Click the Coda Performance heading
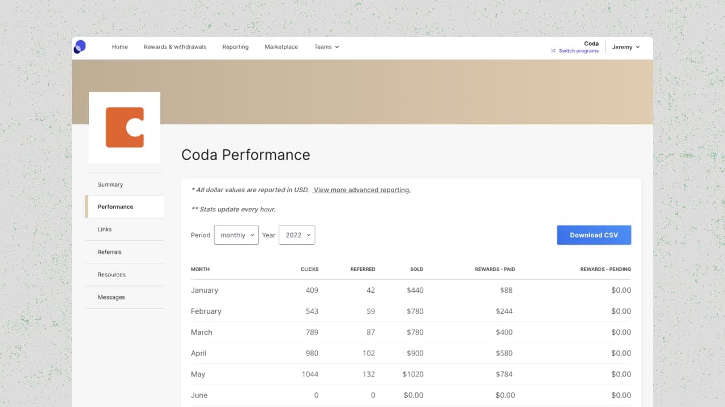 pyautogui.click(x=246, y=155)
